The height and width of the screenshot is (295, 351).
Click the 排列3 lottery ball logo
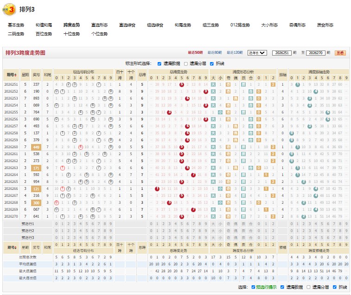(9, 9)
